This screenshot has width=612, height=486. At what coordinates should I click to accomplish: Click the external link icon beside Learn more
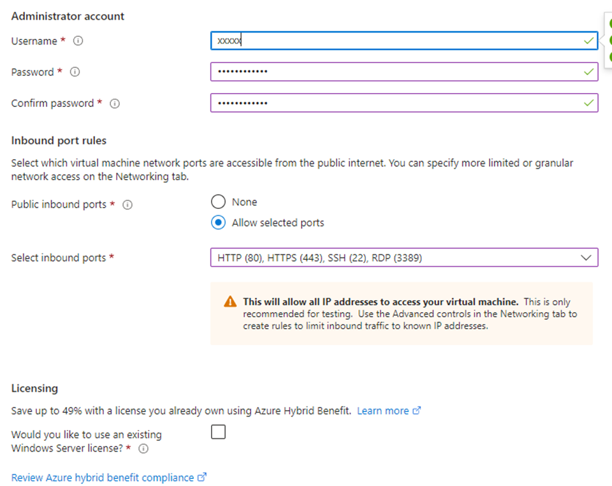(x=418, y=410)
